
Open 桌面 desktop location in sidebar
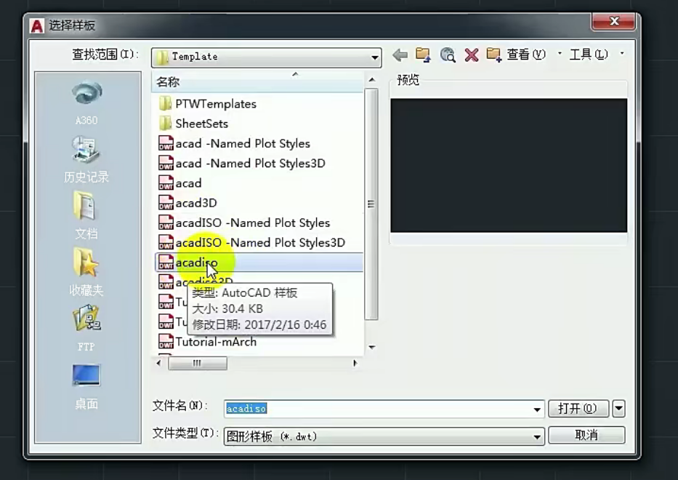[x=86, y=386]
